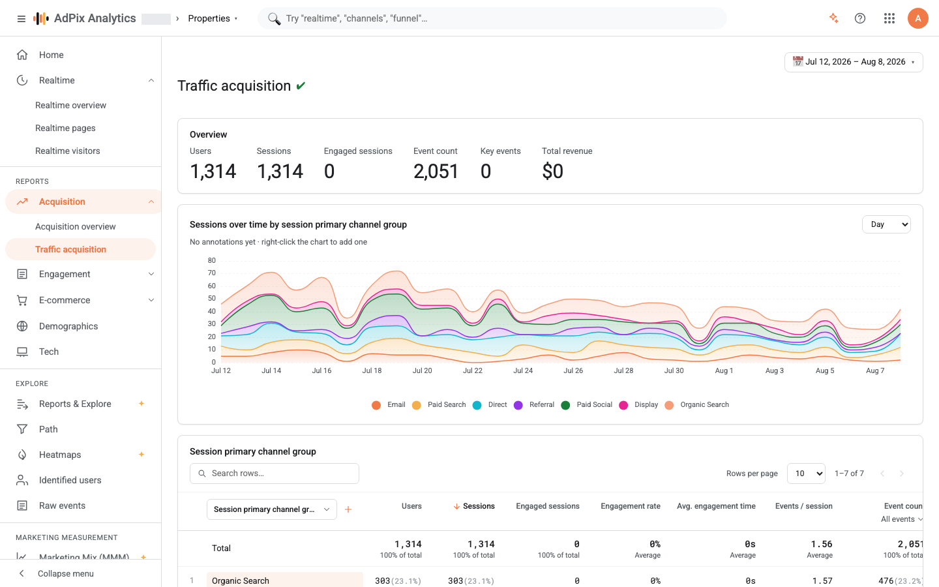Image resolution: width=939 pixels, height=587 pixels.
Task: Open the Properties dropdown
Action: [213, 18]
